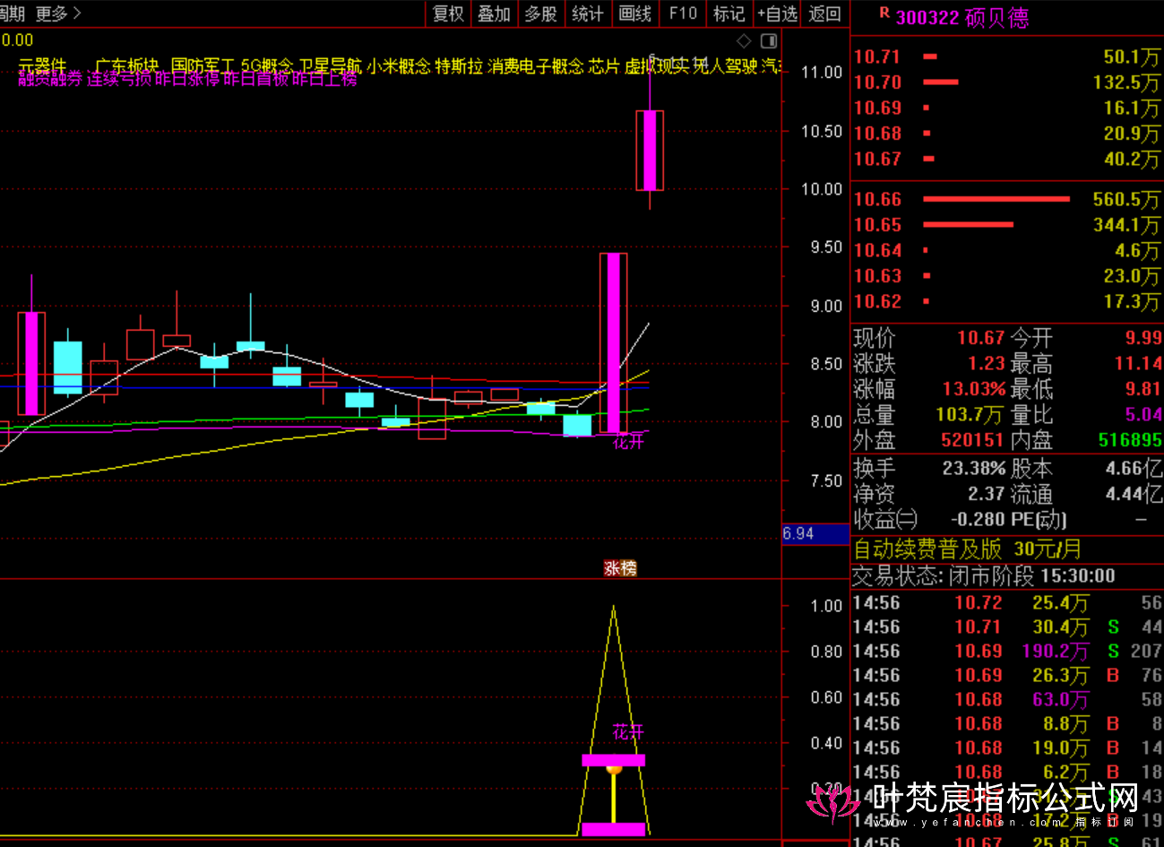Viewport: 1164px width, 847px height.
Task: Open the 特斯拉 concept tag
Action: click(459, 65)
